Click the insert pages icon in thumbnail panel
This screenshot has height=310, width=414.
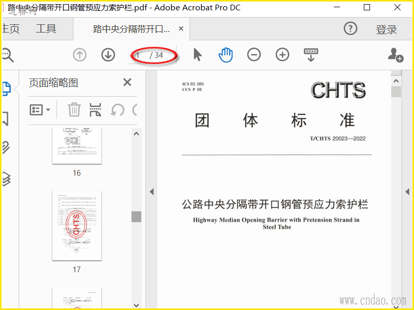tap(95, 110)
